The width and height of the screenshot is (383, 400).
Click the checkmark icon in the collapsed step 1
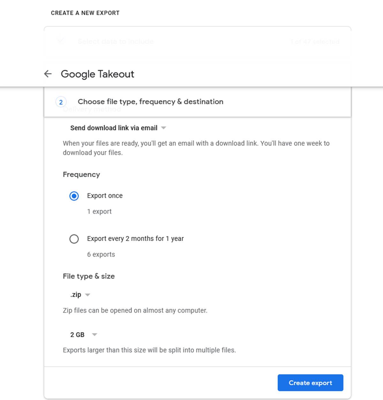[61, 41]
